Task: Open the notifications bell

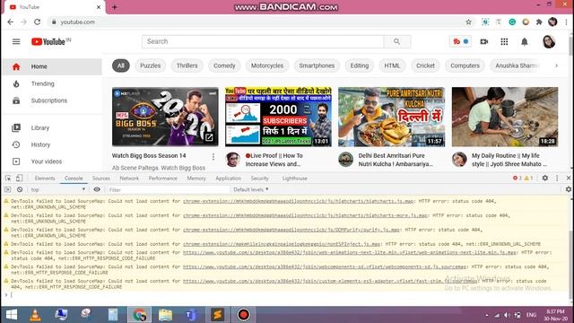Action: click(x=524, y=42)
